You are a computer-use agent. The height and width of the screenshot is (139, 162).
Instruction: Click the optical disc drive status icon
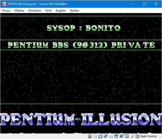[95, 136]
